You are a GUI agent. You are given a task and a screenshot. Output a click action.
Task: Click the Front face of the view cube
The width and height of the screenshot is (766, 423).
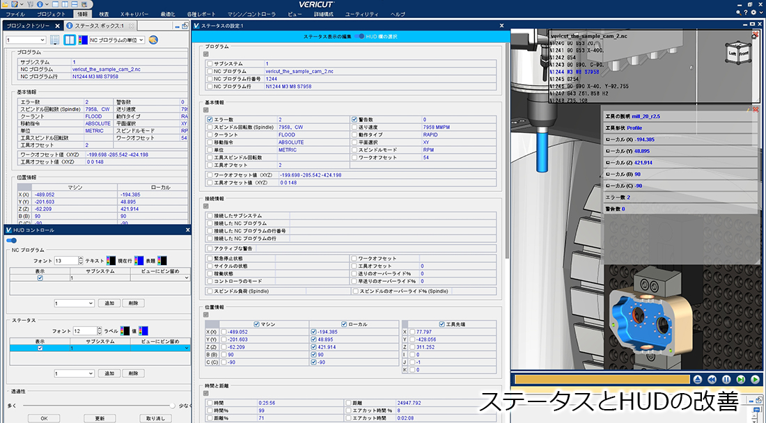[744, 53]
